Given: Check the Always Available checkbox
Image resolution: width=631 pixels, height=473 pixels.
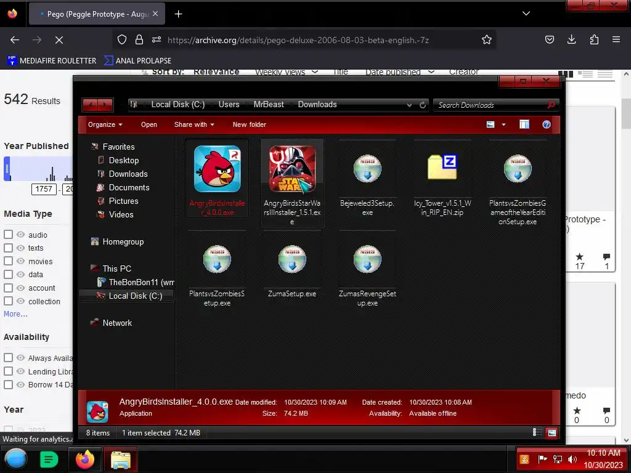Looking at the screenshot, I should (x=8, y=358).
